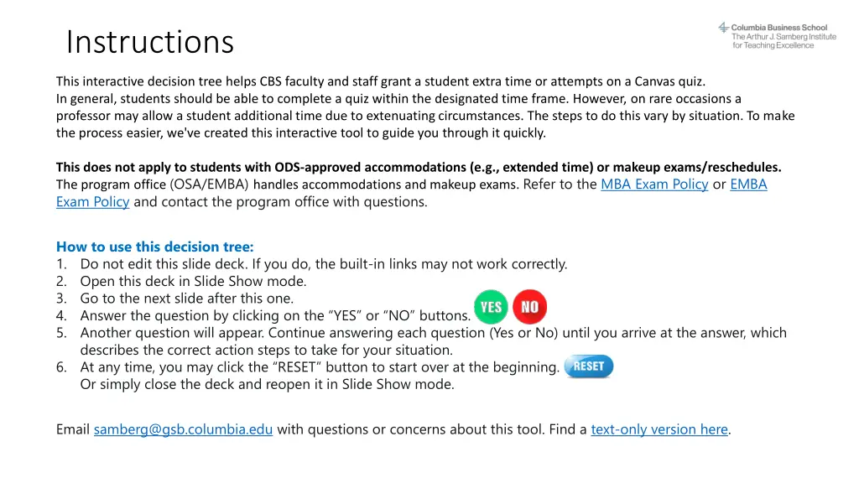This screenshot has height=483, width=859.
Task: Click the 'This interactive decision tree helps' opening sentence
Action: (x=381, y=81)
